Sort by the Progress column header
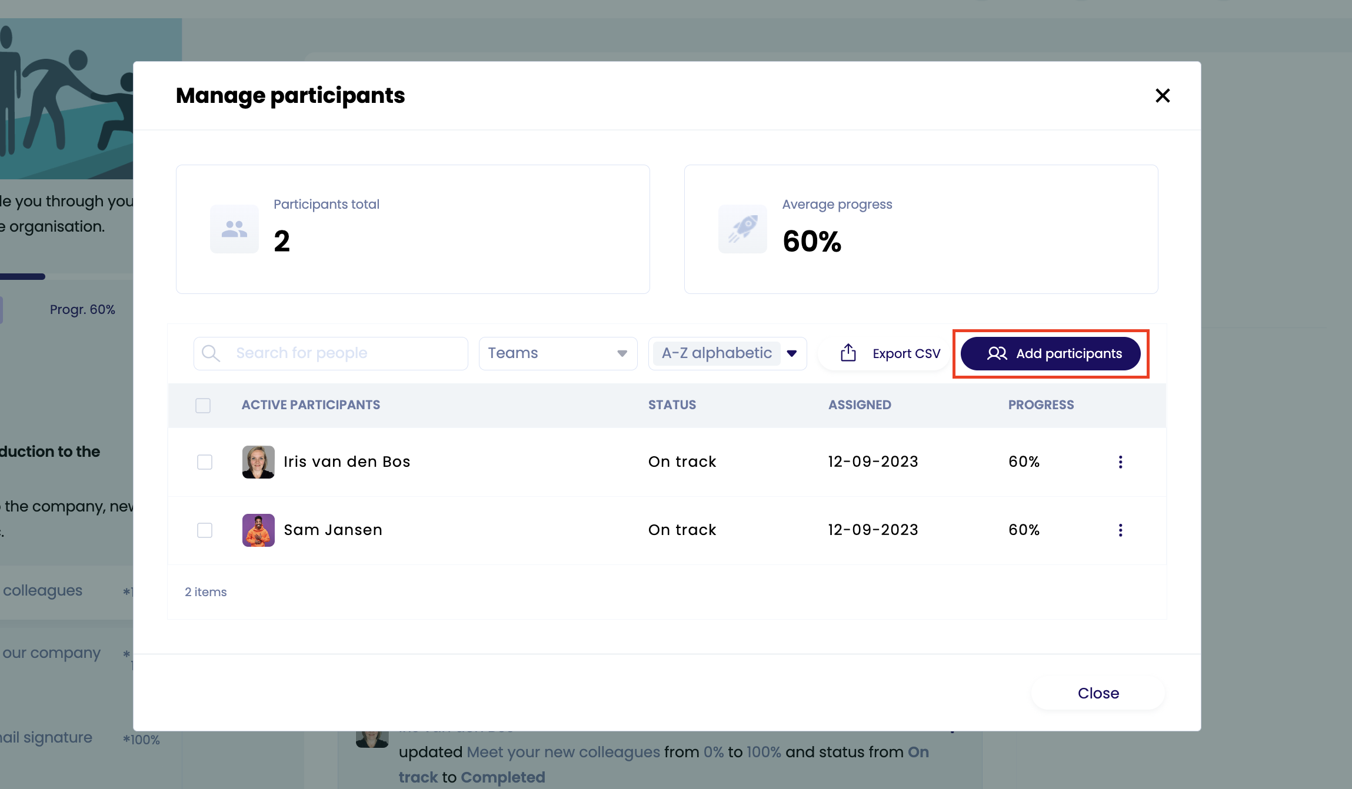 [1041, 405]
